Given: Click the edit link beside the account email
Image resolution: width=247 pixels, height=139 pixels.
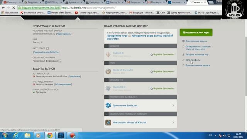Looking at the screenshot, I should [64, 34].
